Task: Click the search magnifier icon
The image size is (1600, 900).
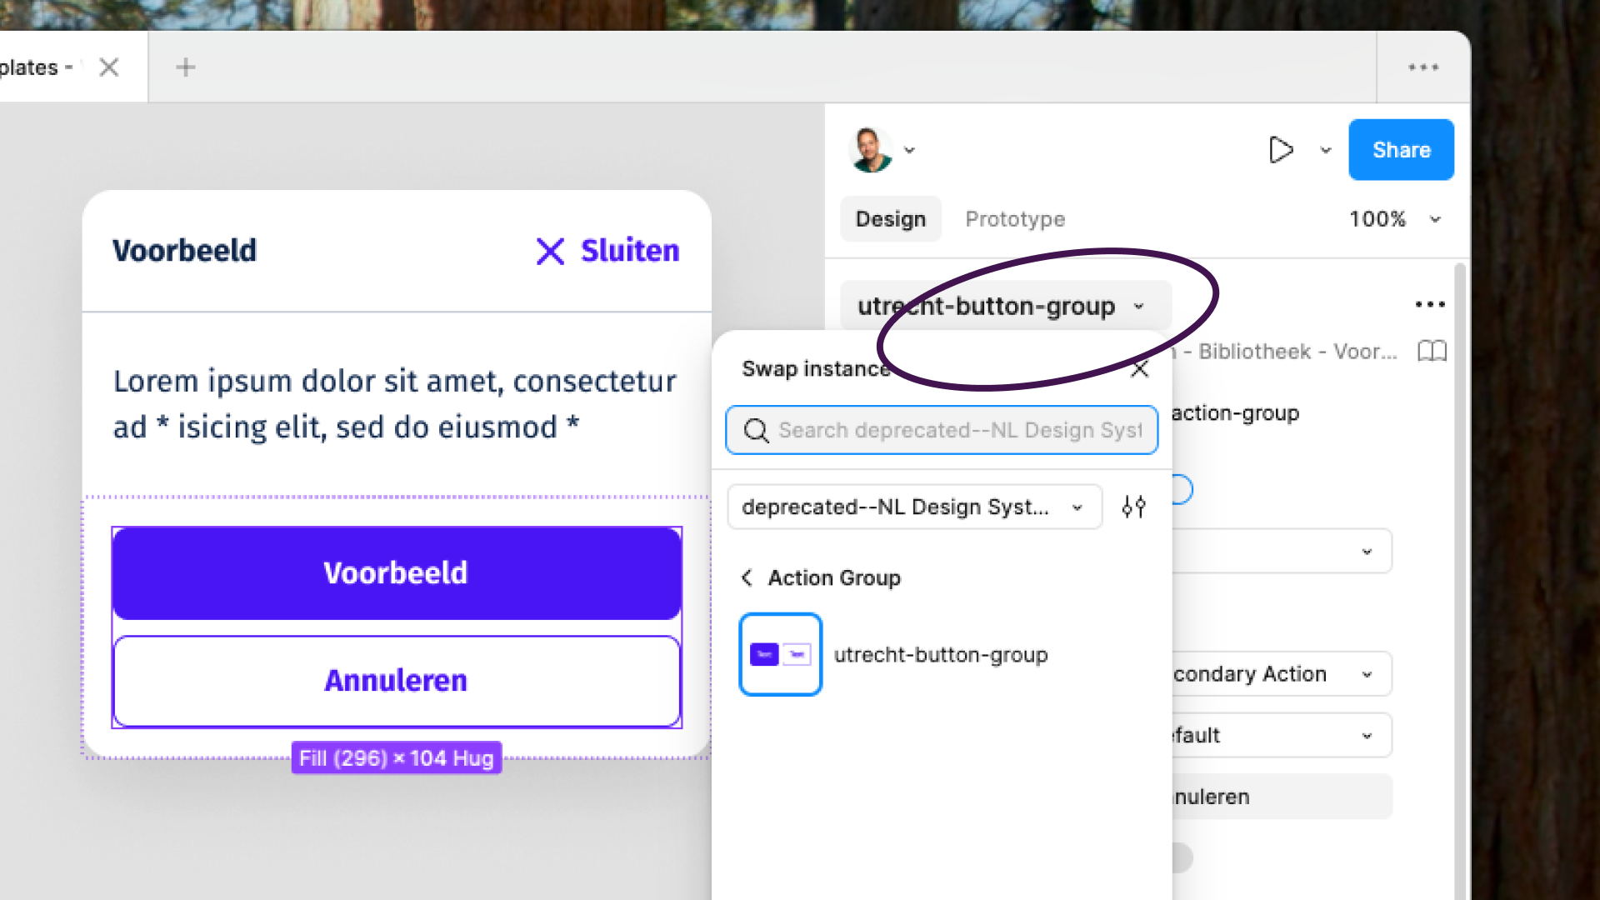Action: [756, 431]
